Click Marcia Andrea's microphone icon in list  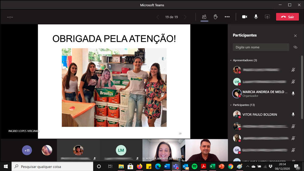293,94
